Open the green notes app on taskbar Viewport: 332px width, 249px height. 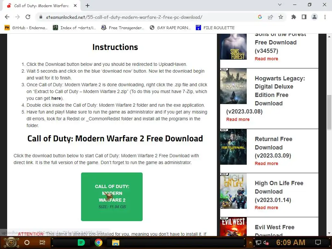pos(81,243)
